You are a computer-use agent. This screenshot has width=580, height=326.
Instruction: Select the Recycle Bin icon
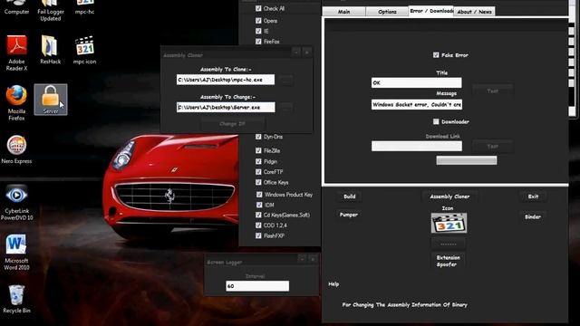click(16, 299)
